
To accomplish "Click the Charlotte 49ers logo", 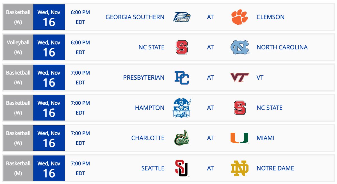I will tap(182, 138).
